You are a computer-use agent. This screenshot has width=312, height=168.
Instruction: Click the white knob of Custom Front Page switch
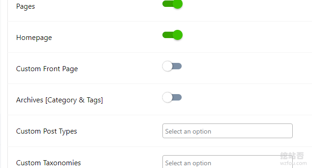tap(167, 66)
